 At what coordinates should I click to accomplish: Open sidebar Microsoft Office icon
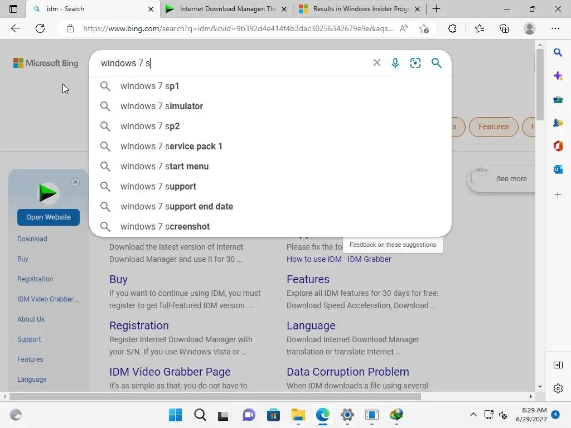coord(558,146)
